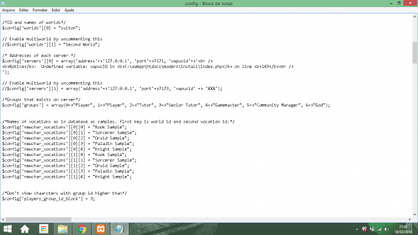
Task: Open the Arquivo menu
Action: click(8, 10)
